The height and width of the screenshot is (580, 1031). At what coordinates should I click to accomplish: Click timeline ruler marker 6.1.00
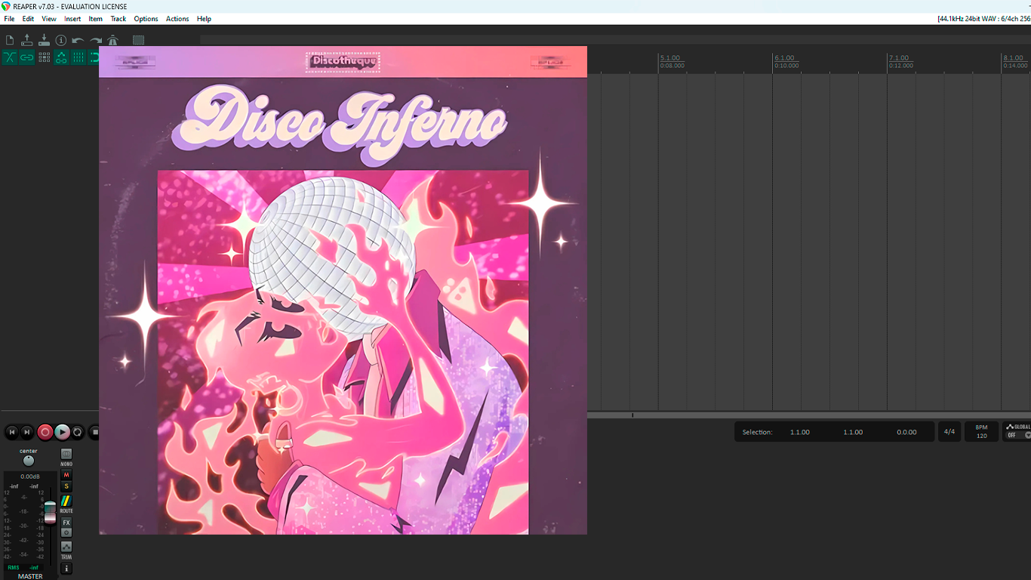click(785, 58)
